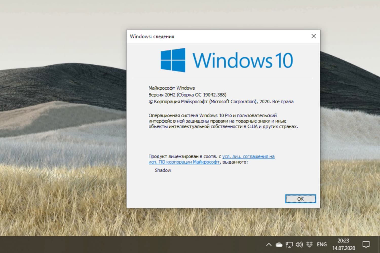This screenshot has width=380, height=253.
Task: Expand hidden tray icons with the chevron
Action: (269, 244)
